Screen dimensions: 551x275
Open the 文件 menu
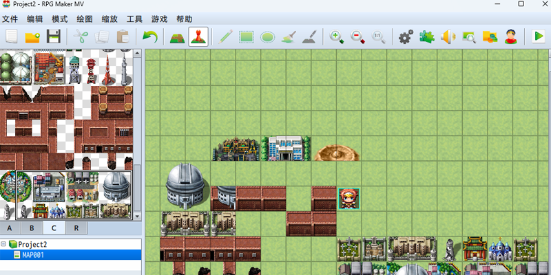coord(10,19)
